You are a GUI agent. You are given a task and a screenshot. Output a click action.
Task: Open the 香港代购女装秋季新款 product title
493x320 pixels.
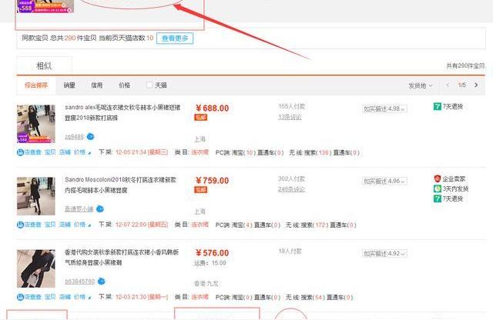122,257
